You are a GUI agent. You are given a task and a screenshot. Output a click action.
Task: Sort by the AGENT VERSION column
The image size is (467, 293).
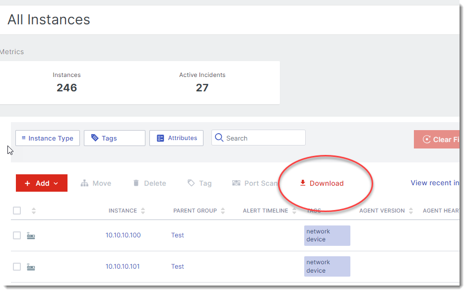[411, 211]
